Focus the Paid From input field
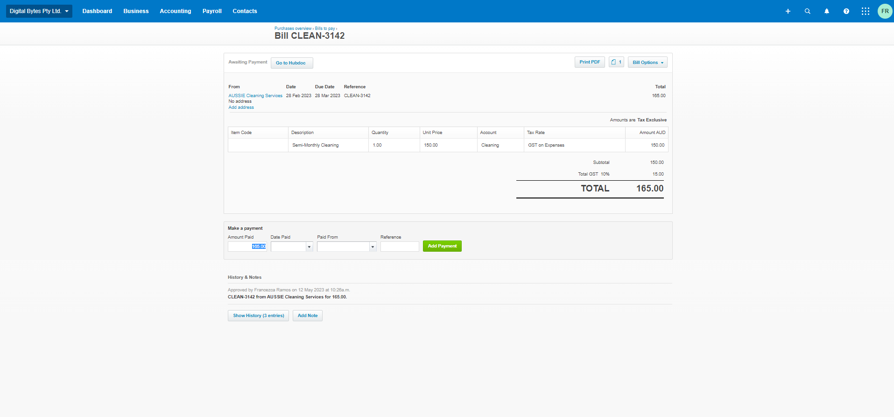This screenshot has height=417, width=894. (343, 247)
